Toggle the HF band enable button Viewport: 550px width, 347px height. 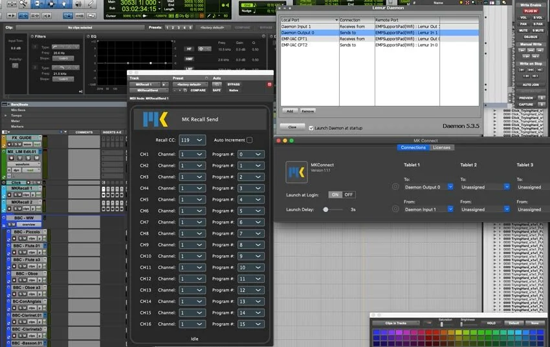pyautogui.click(x=189, y=49)
